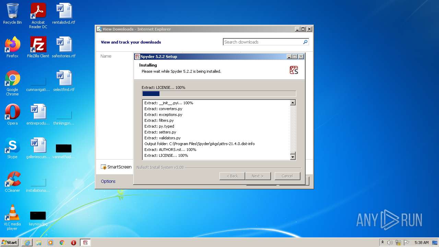439x247 pixels.
Task: Click the Next button in Spyder setup
Action: click(258, 176)
